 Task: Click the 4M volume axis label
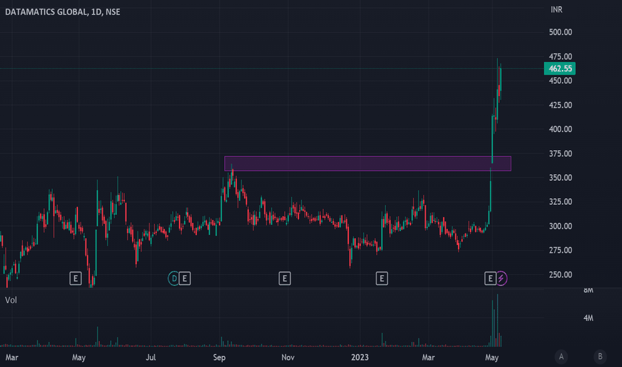[588, 318]
